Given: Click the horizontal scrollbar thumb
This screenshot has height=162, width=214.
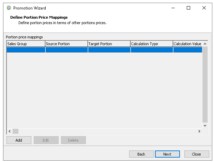Looking at the screenshot, I should (x=16, y=131).
